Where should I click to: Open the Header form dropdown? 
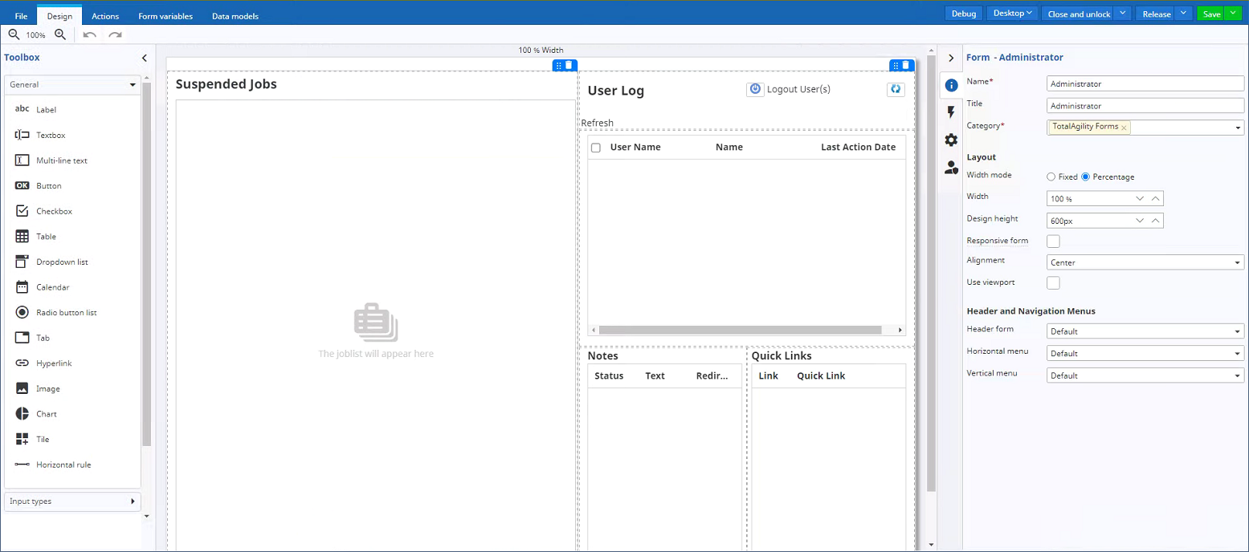pos(1145,331)
